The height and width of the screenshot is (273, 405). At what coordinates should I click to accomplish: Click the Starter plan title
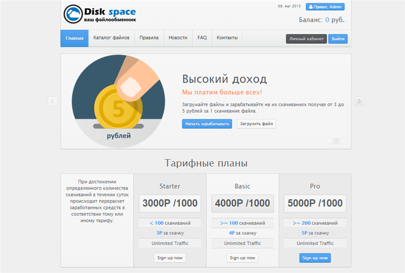[170, 186]
